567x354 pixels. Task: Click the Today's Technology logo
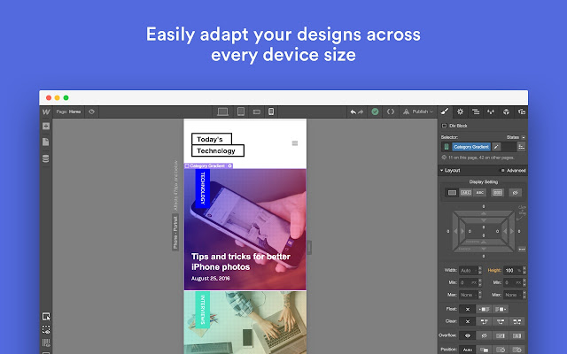pyautogui.click(x=218, y=145)
